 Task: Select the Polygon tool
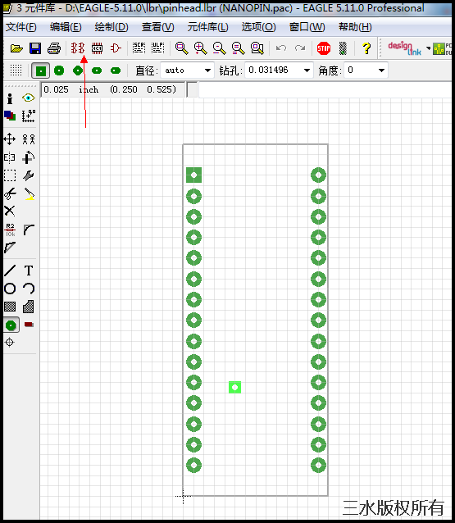pos(29,307)
